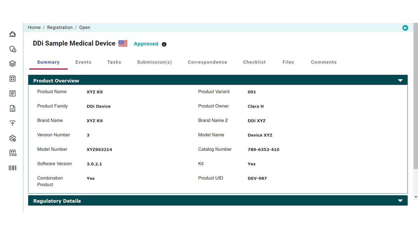Go to the Checklist tab
Screen dimensions: 418x235
[254, 62]
